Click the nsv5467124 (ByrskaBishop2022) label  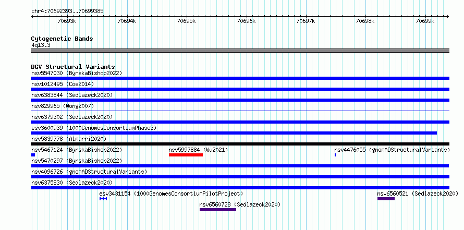(77, 150)
